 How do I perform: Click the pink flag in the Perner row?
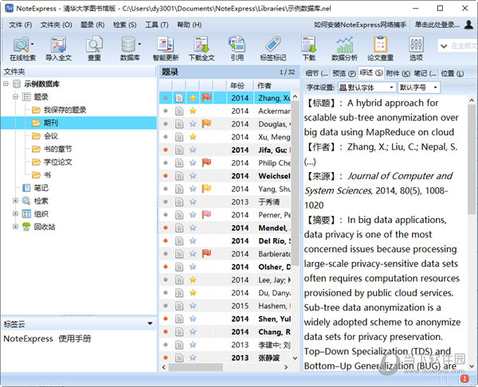pos(206,214)
